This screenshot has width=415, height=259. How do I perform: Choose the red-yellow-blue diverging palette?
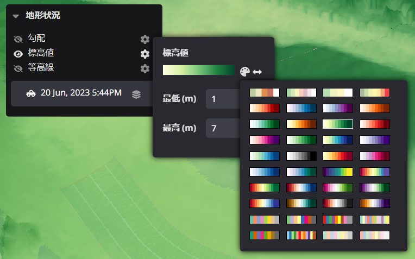(265, 204)
